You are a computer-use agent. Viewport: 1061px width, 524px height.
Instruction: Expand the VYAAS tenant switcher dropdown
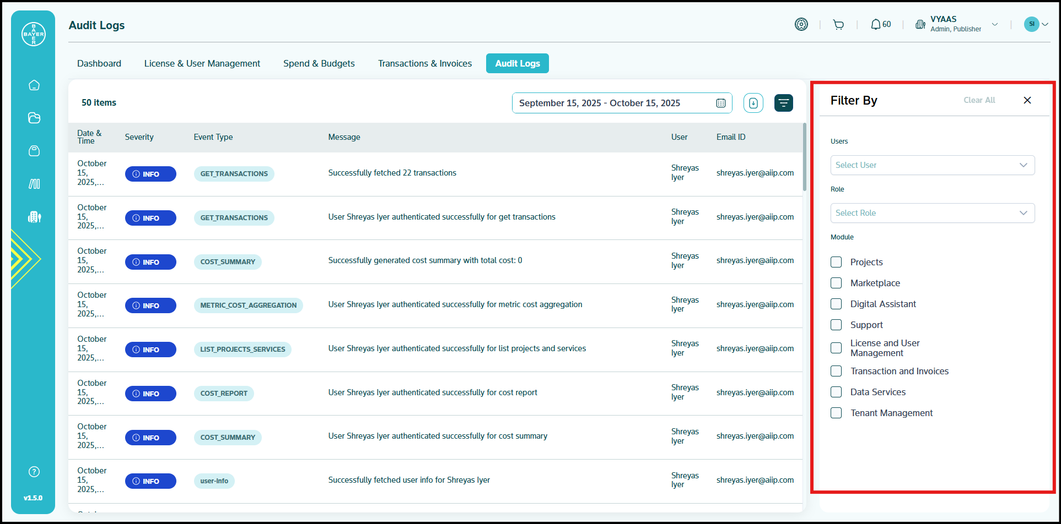coord(995,25)
